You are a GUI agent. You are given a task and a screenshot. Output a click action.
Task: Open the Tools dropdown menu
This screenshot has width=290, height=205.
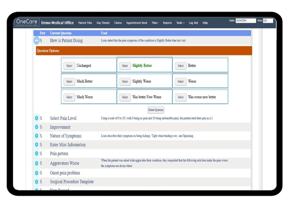[x=180, y=23]
